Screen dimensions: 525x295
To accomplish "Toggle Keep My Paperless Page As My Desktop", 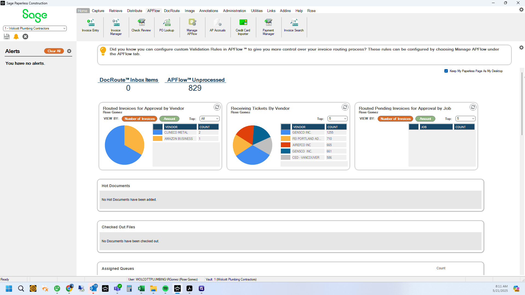I will coord(446,71).
